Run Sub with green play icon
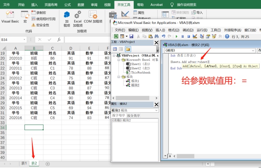Viewport: 261px width, 168px height. point(177,36)
